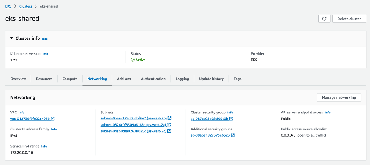Collapse the Cluster info section triangle
371x165 pixels.
tap(12, 38)
